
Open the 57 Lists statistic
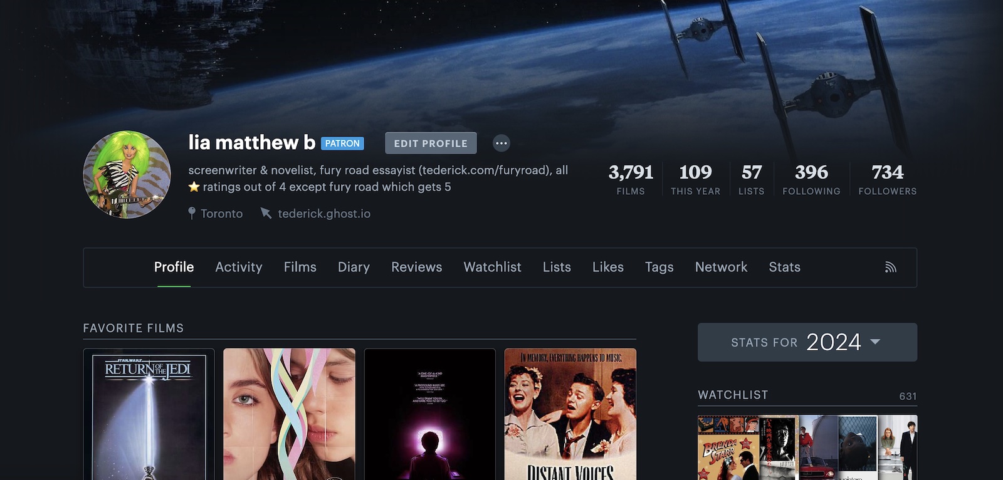pyautogui.click(x=751, y=179)
